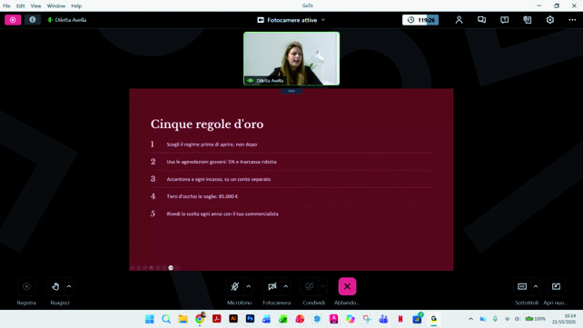The height and width of the screenshot is (328, 583).
Task: Open Fotocamere attive view dropdown
Action: 291,20
